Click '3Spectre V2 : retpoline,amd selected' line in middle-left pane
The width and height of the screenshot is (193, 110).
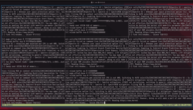pyautogui.click(x=33, y=43)
